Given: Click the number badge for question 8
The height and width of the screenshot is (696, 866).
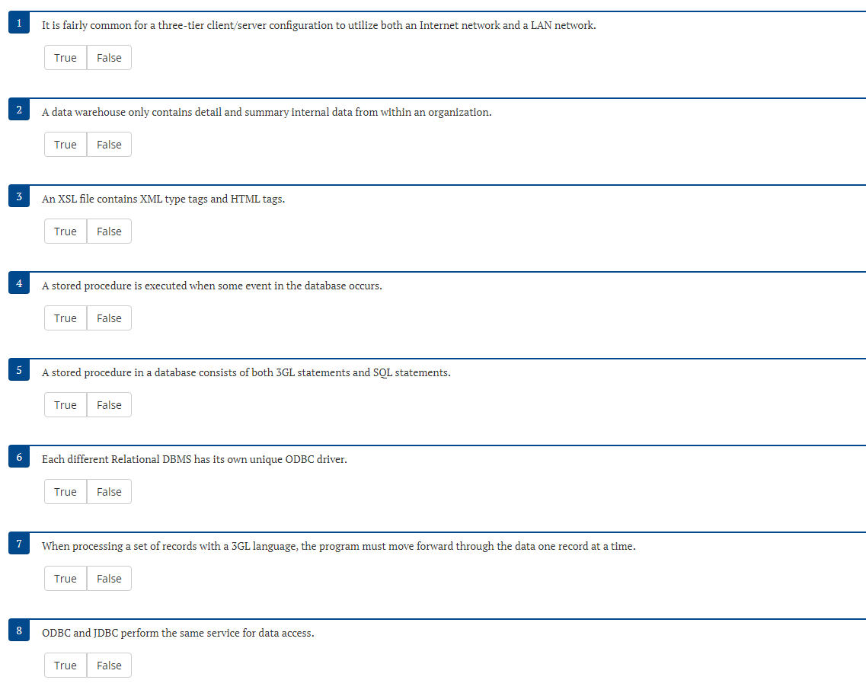Looking at the screenshot, I should click(x=18, y=630).
